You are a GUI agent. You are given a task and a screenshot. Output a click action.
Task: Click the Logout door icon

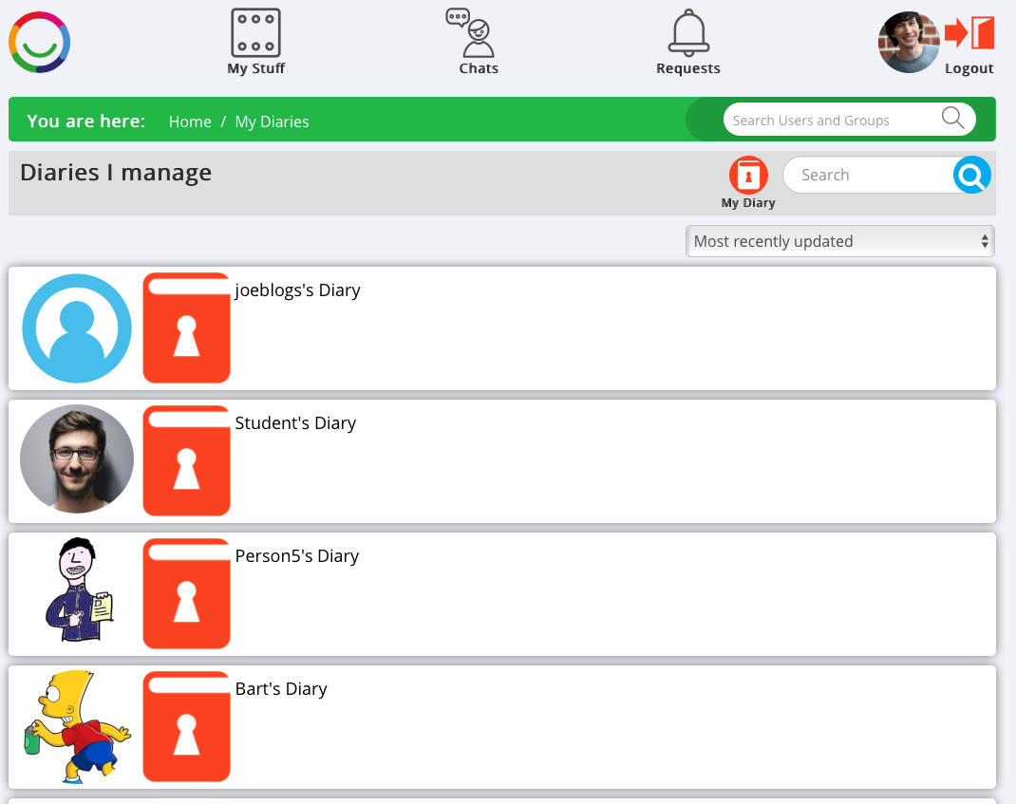(x=969, y=33)
